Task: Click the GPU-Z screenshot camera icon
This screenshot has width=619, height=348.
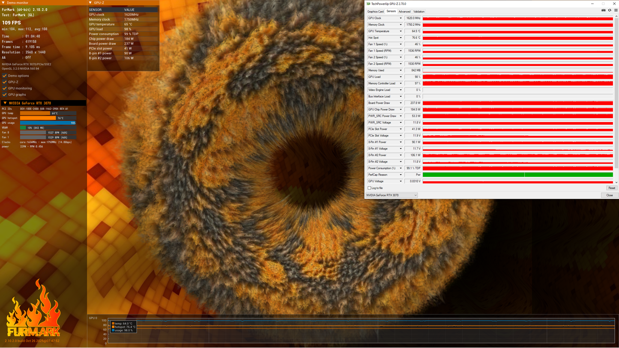Action: click(x=604, y=10)
